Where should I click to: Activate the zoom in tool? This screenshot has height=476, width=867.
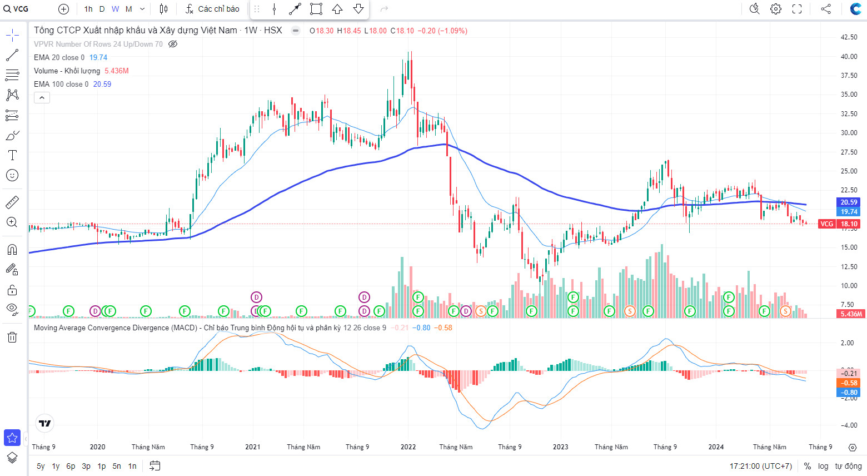click(x=12, y=222)
